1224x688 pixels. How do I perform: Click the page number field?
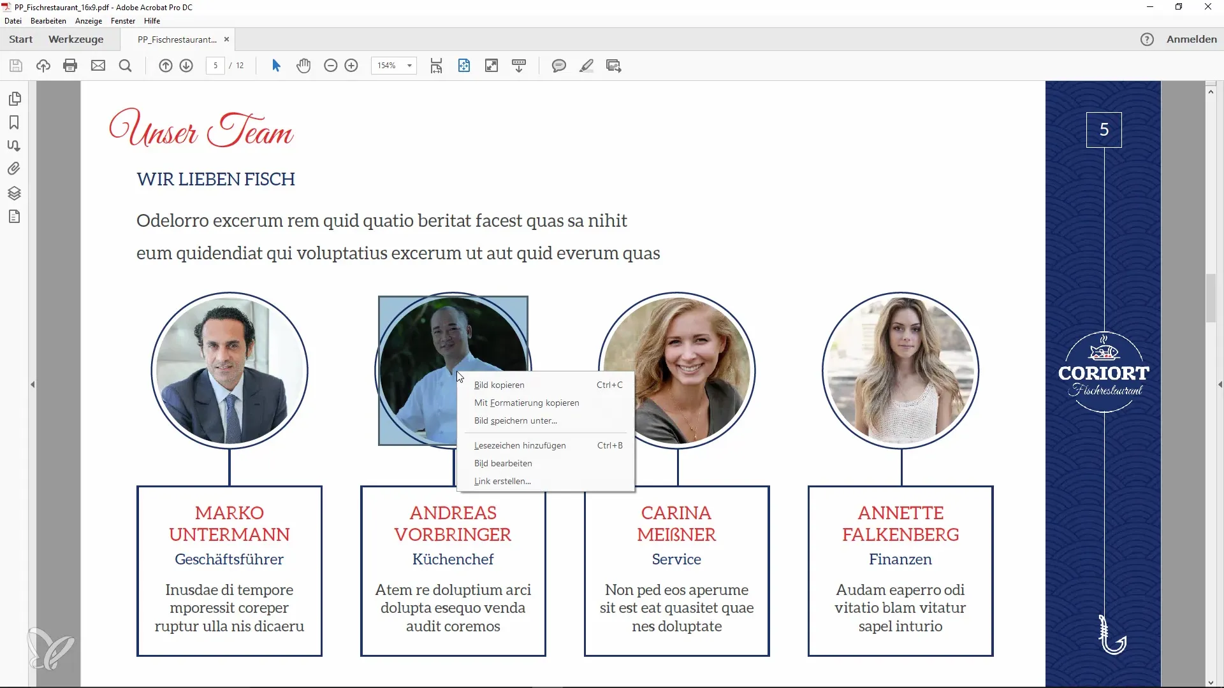[215, 66]
